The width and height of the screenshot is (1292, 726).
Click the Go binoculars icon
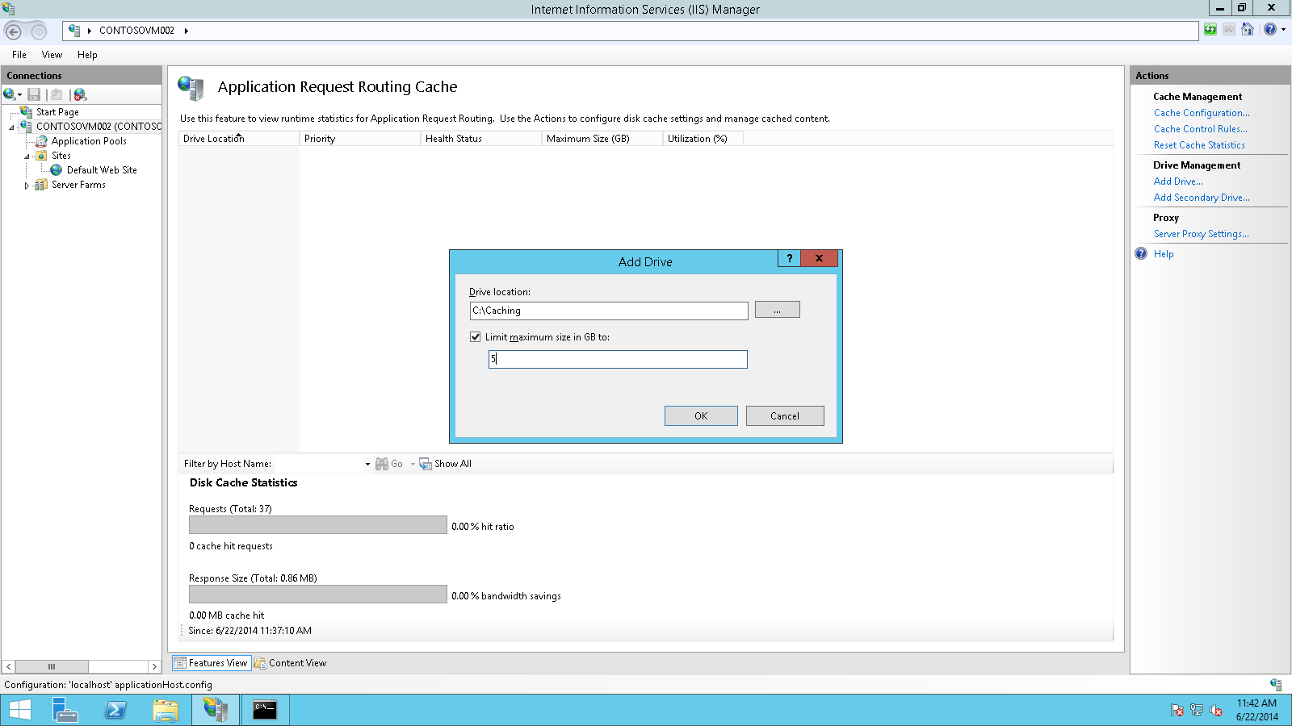tap(382, 464)
